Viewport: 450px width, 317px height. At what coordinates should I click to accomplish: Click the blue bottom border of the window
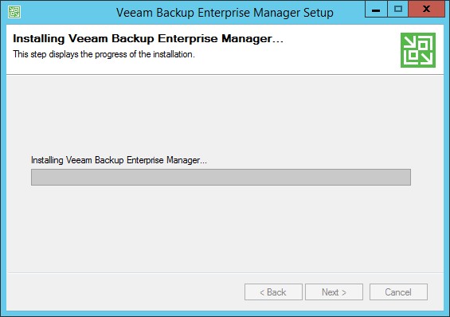pos(225,314)
